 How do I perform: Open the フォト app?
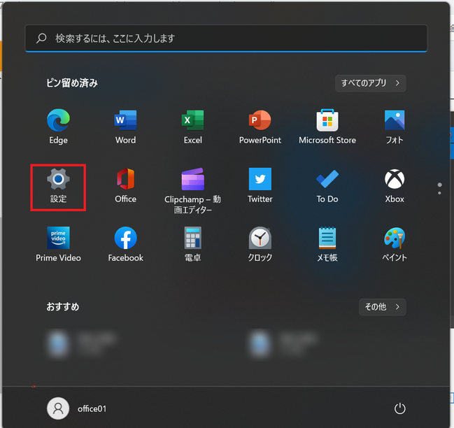pyautogui.click(x=395, y=126)
